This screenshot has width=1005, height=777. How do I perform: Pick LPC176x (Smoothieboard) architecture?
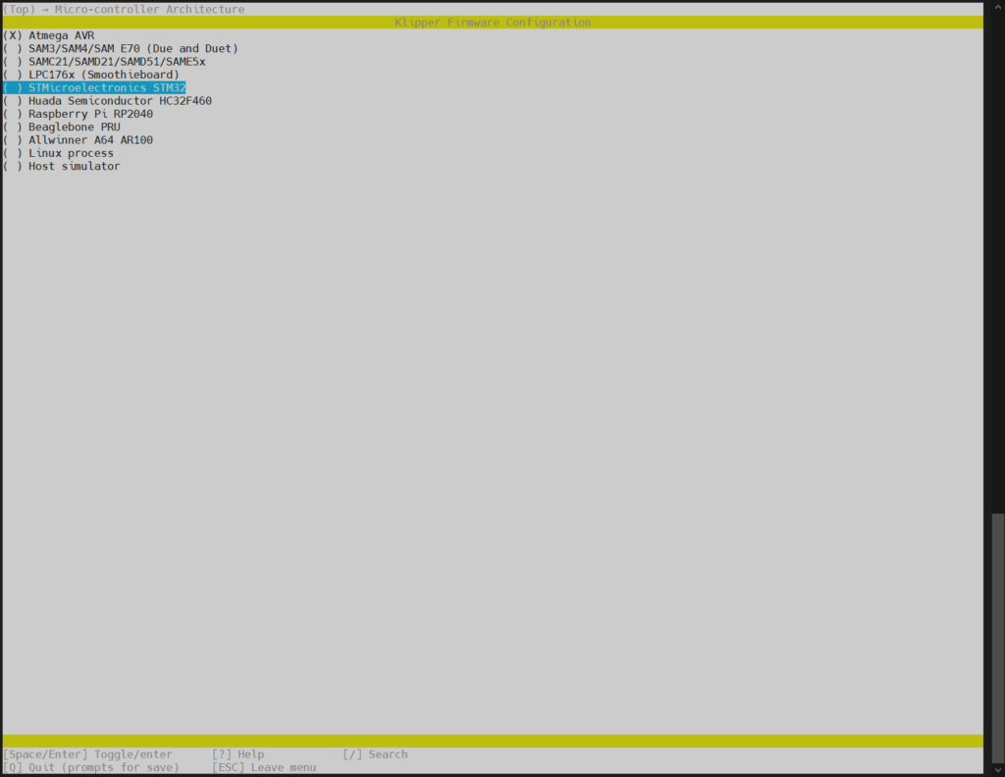(x=91, y=75)
